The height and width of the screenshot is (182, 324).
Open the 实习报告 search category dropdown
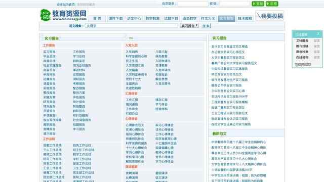click(x=189, y=26)
